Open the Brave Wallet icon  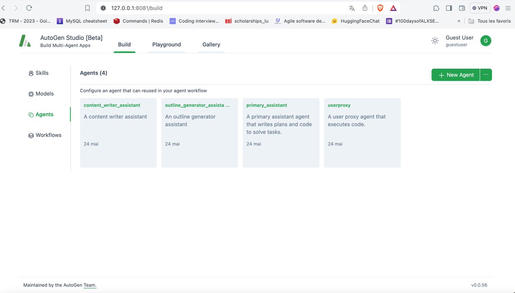pyautogui.click(x=462, y=8)
